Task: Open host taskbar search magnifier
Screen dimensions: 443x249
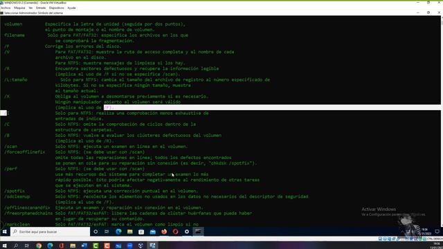Action: point(16,246)
